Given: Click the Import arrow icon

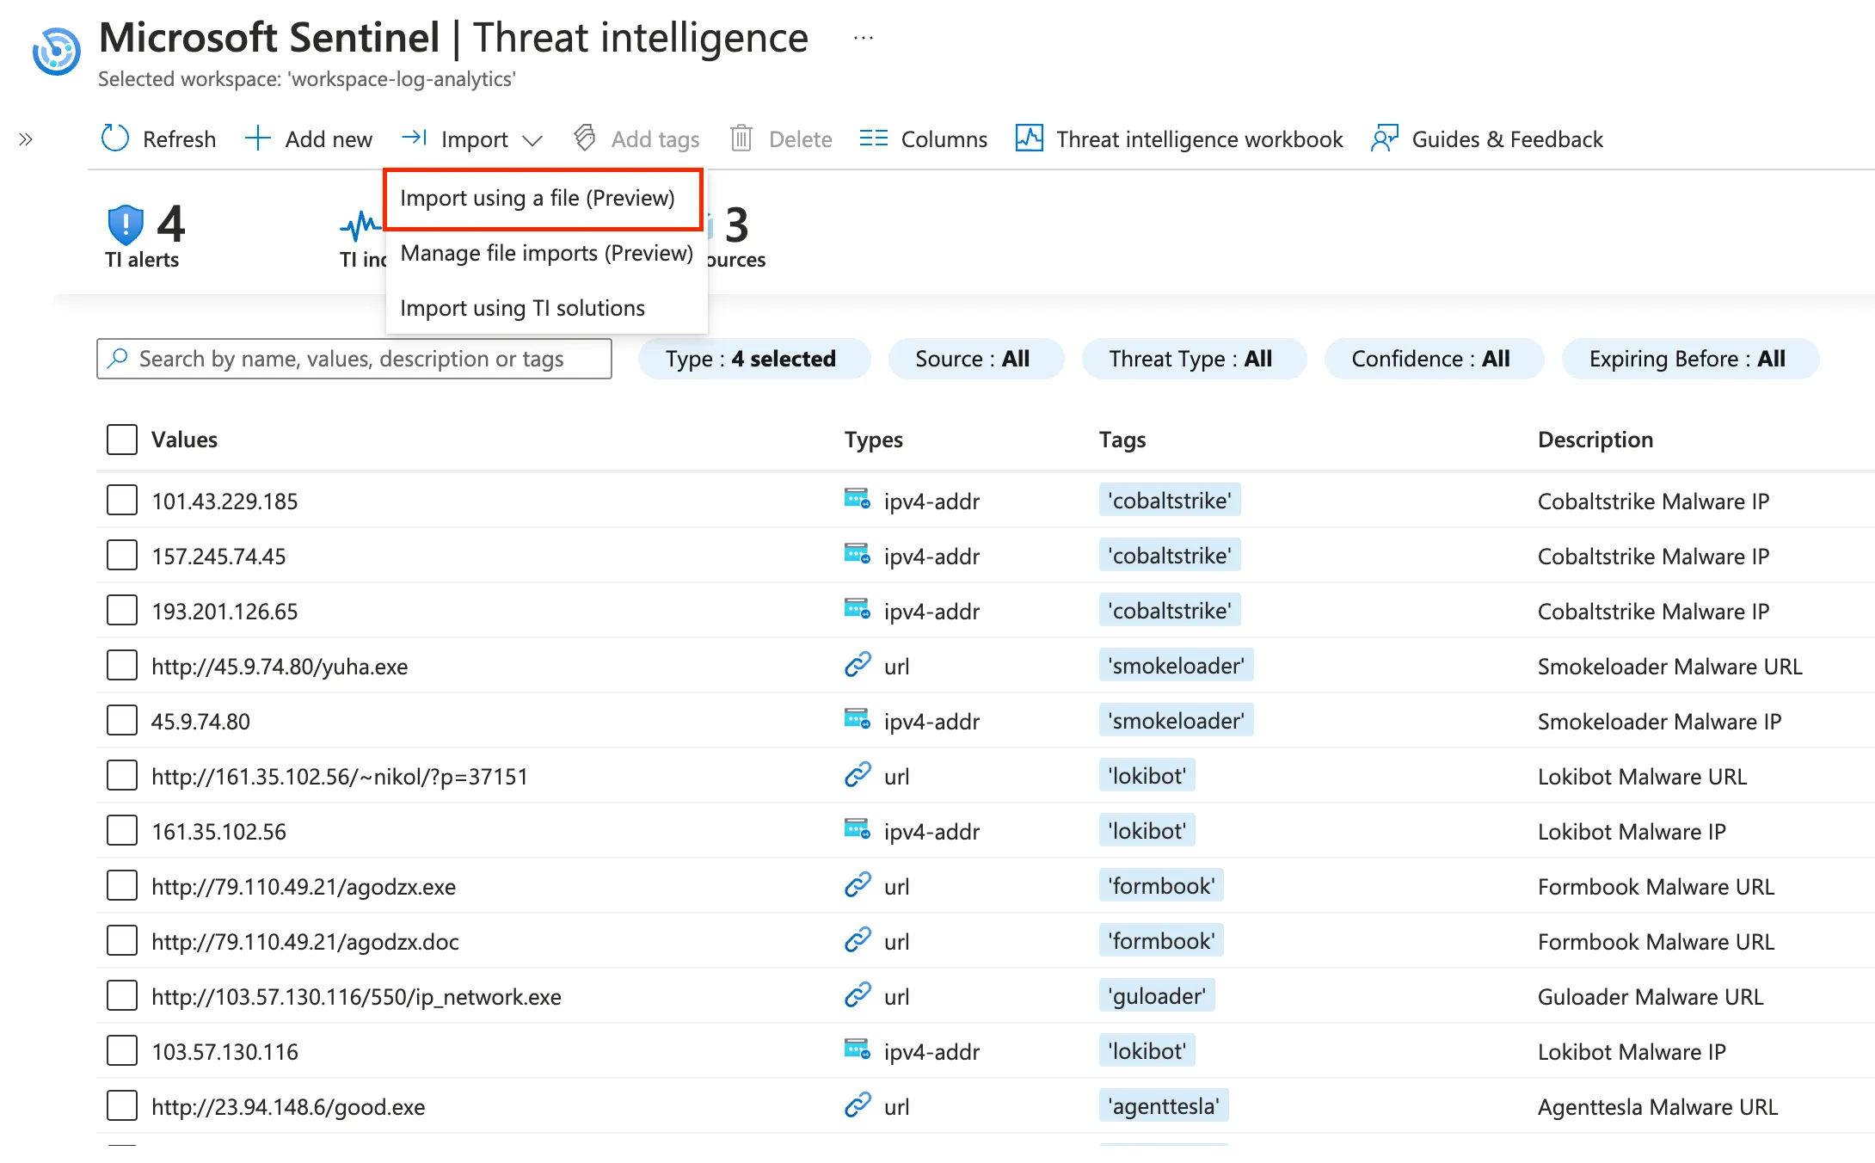Looking at the screenshot, I should coord(415,138).
